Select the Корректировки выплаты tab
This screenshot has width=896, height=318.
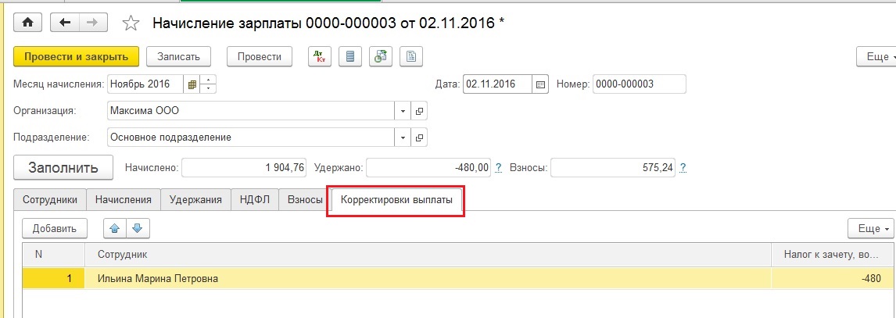396,200
